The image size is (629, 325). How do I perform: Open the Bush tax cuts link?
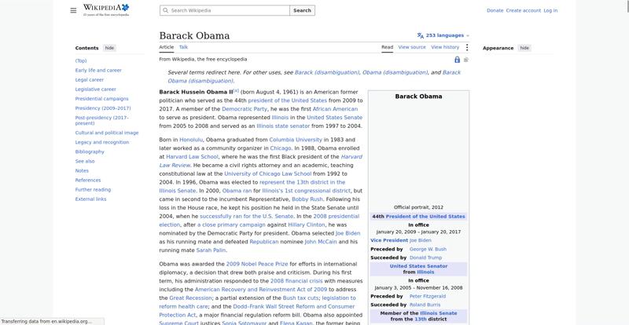click(301, 298)
